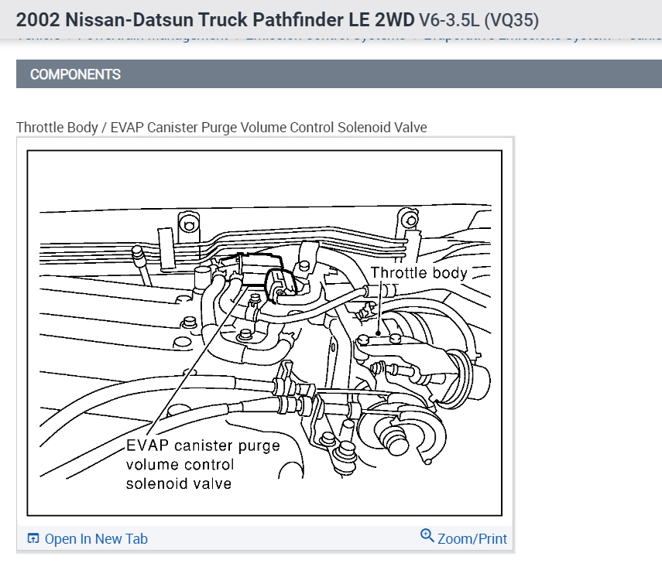
Task: Click the 2002 Nissan-Datsun Truck Pathfinder title
Action: click(215, 20)
